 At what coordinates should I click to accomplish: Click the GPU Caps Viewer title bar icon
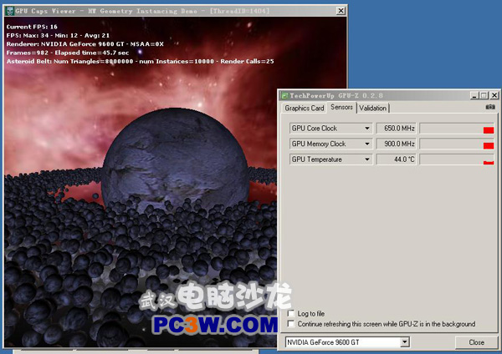tap(8, 10)
